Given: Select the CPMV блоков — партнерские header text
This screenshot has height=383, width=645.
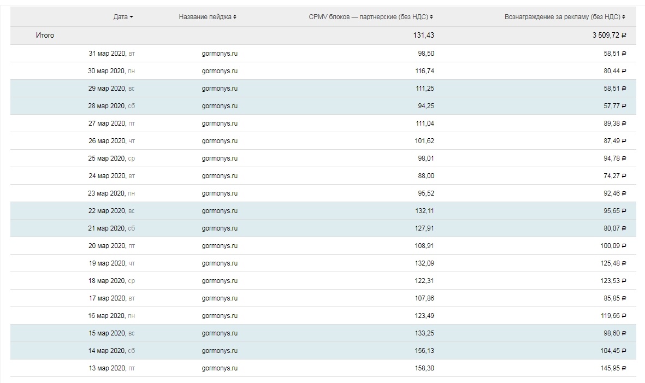Looking at the screenshot, I should [x=368, y=17].
